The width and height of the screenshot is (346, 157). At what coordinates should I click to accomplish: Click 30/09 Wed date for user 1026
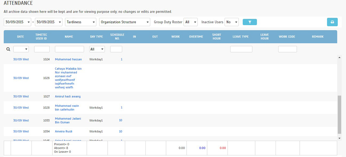[x=21, y=78]
